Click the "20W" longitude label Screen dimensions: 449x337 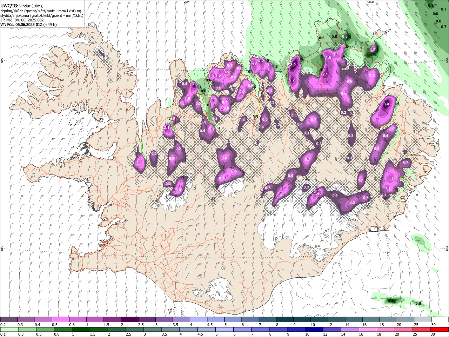point(187,2)
